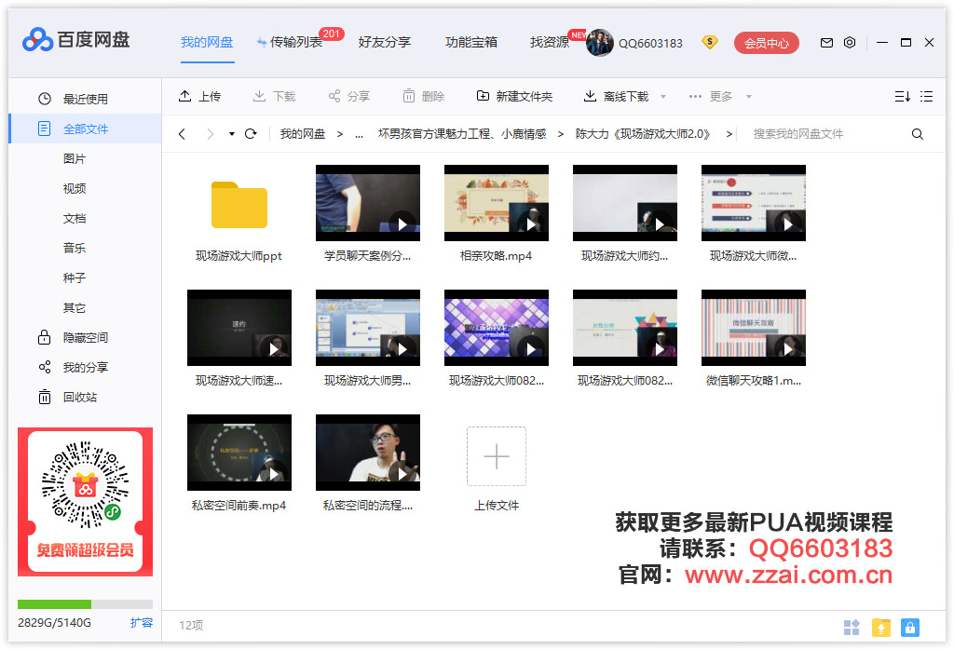Expand the 离线下载 dropdown arrow
Screen dimensions: 954x650
point(663,97)
